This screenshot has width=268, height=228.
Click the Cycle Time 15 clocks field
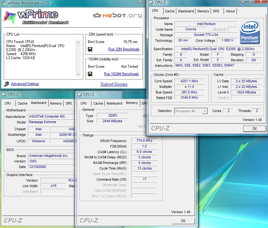point(144,168)
